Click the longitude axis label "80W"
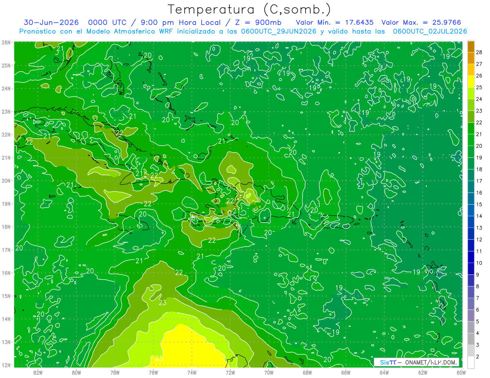The width and height of the screenshot is (490, 378). 76,372
